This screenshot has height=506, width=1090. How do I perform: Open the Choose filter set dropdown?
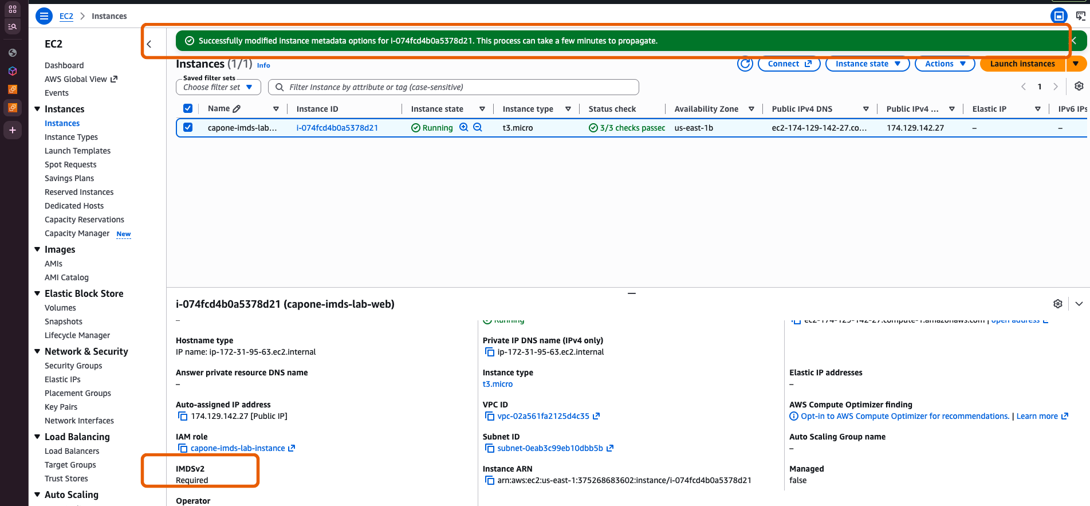click(218, 87)
